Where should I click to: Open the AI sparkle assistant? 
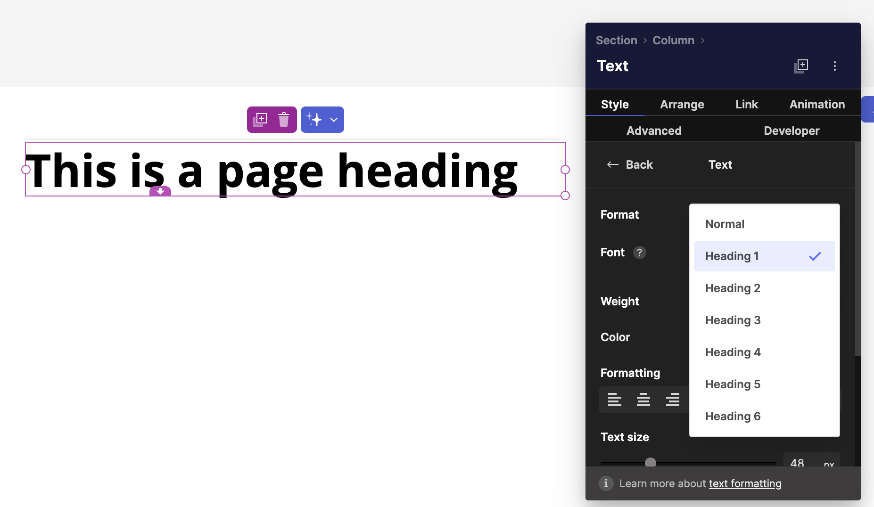[x=315, y=119]
